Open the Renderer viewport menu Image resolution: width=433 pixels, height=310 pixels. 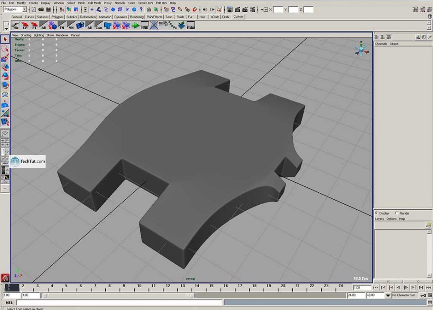pyautogui.click(x=62, y=35)
